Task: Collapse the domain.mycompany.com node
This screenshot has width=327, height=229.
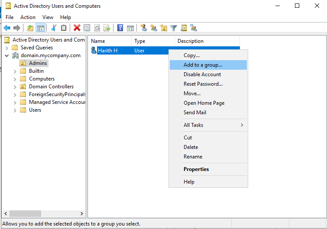Action: [x=7, y=55]
